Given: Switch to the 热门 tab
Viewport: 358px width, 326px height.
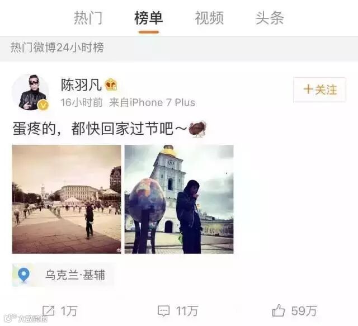Looking at the screenshot, I should click(x=88, y=18).
